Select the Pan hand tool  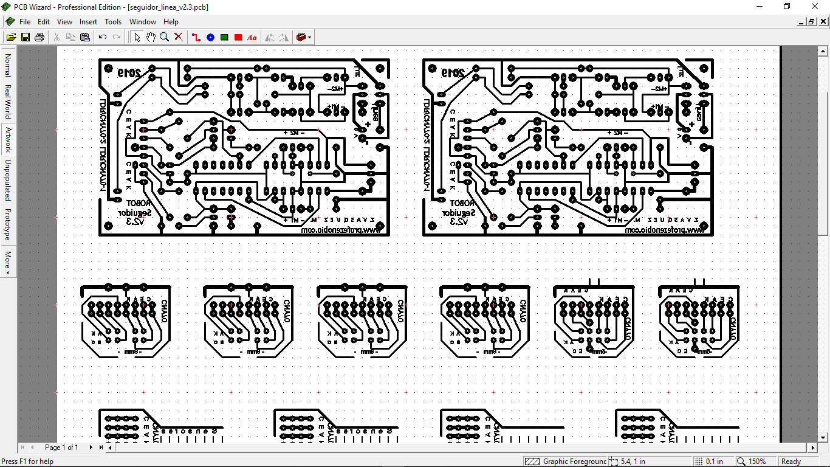pyautogui.click(x=151, y=37)
